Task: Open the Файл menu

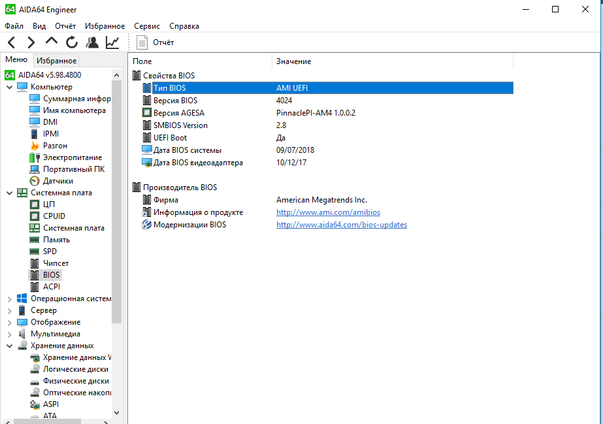Action: pos(14,26)
